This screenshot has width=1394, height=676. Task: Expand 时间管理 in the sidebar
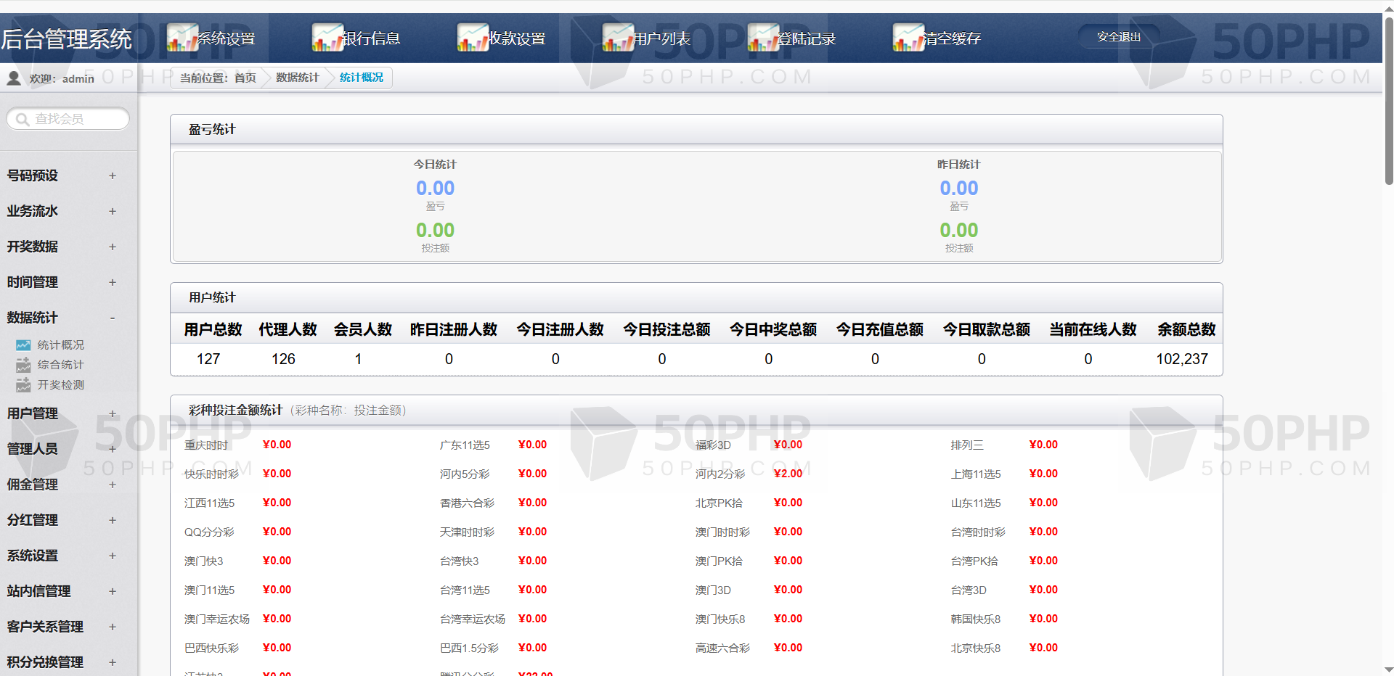click(x=112, y=282)
